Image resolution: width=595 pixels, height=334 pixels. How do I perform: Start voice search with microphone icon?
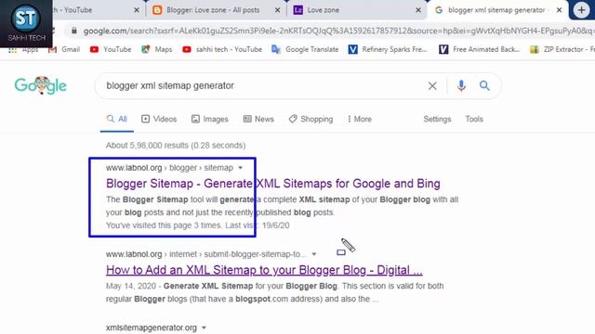461,86
